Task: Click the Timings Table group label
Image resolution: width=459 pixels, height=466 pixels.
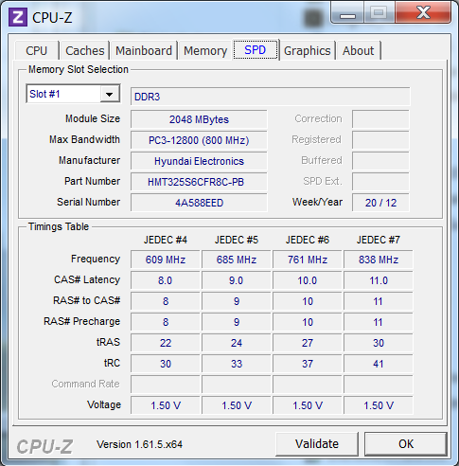Action: point(59,226)
